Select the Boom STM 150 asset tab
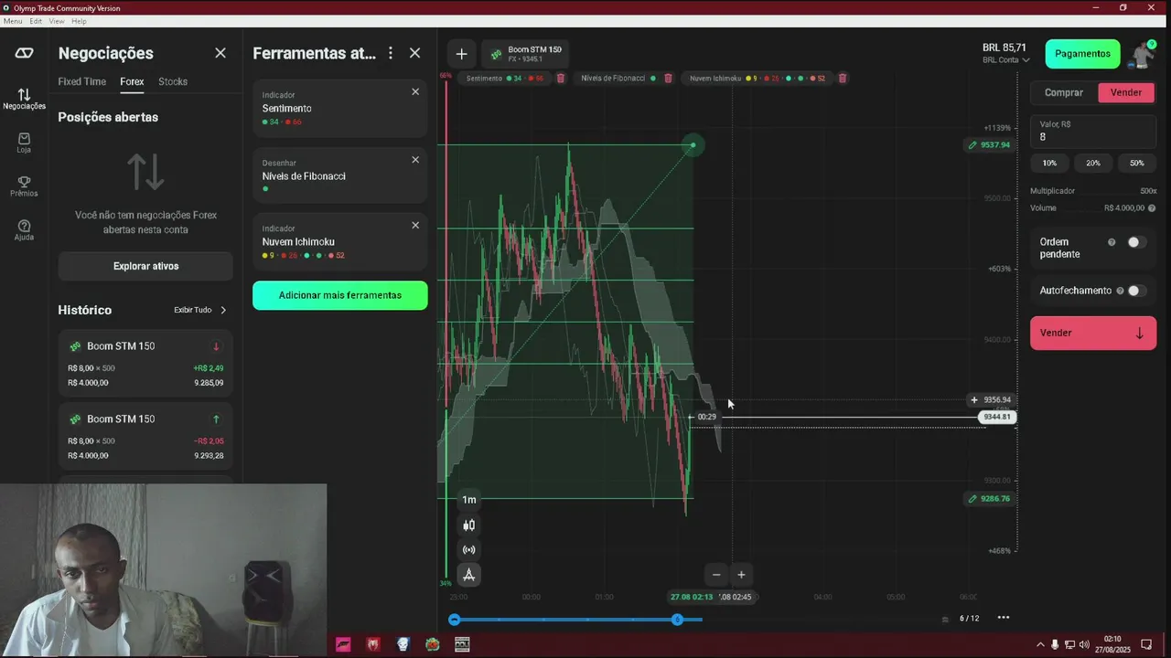 [x=526, y=54]
